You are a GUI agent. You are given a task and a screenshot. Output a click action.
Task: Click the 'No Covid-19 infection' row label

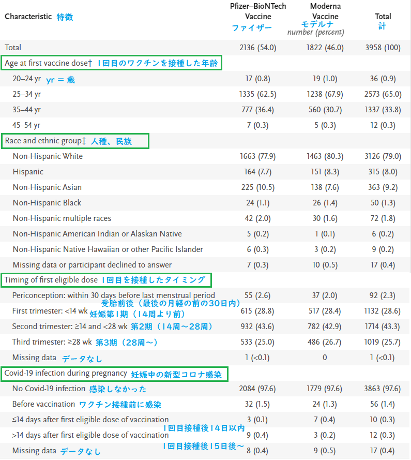tap(49, 389)
